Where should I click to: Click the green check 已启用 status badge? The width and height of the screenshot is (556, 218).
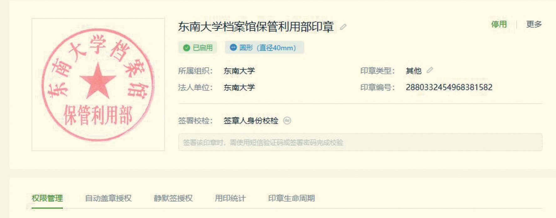point(198,48)
